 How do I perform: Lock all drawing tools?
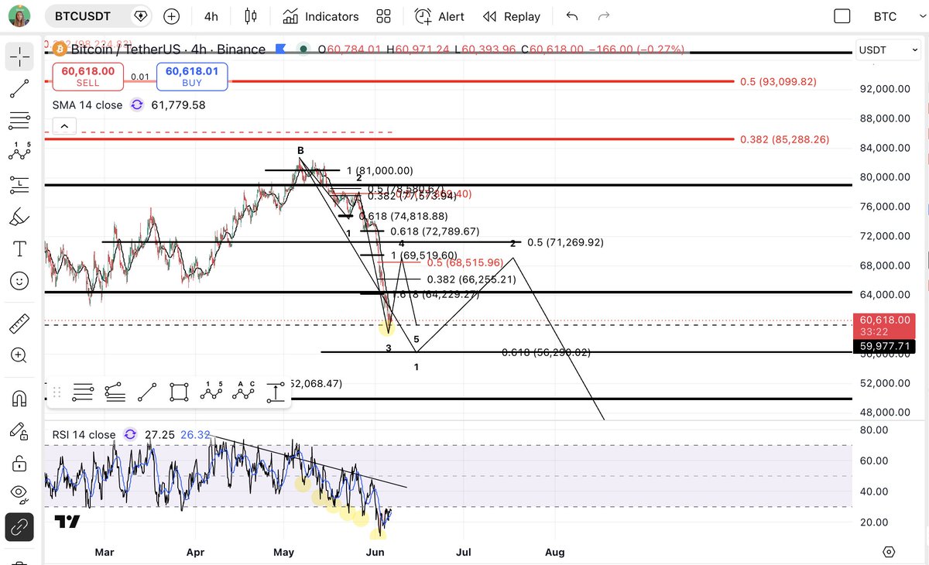19,463
